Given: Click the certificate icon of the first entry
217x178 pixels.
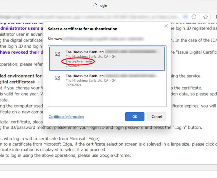Looking at the screenshot, I should pyautogui.click(x=57, y=54).
